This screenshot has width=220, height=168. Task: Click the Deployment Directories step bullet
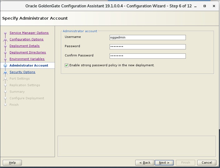click(x=5, y=52)
